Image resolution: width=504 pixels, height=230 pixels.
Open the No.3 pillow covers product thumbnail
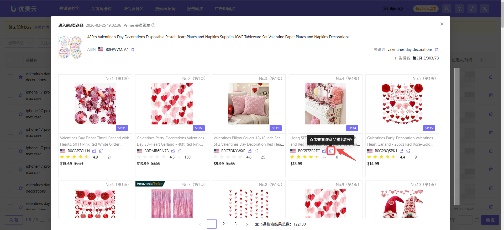point(249,104)
